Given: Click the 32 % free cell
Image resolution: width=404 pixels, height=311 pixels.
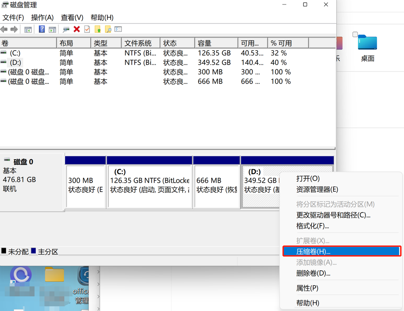Looking at the screenshot, I should (279, 53).
